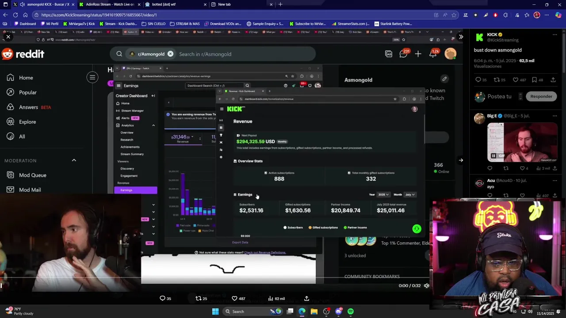566x318 pixels.
Task: Click the X sidebar scrollbar
Action: [x=563, y=53]
